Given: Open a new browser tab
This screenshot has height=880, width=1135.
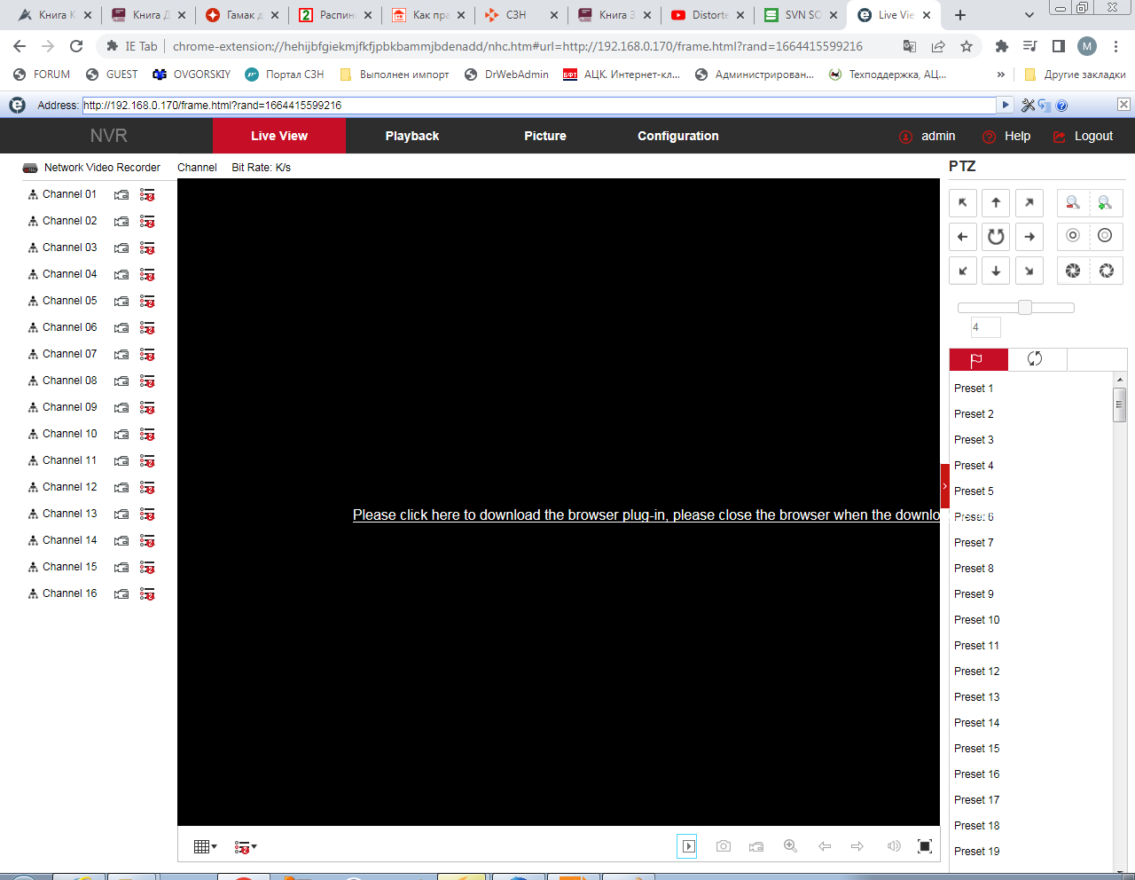Looking at the screenshot, I should 960,15.
